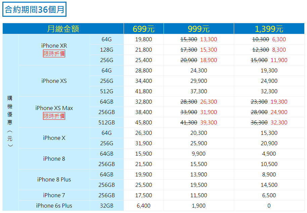Select the 512GB capacity cell for iPhone XS Max
This screenshot has height=213, width=307.
[x=106, y=122]
